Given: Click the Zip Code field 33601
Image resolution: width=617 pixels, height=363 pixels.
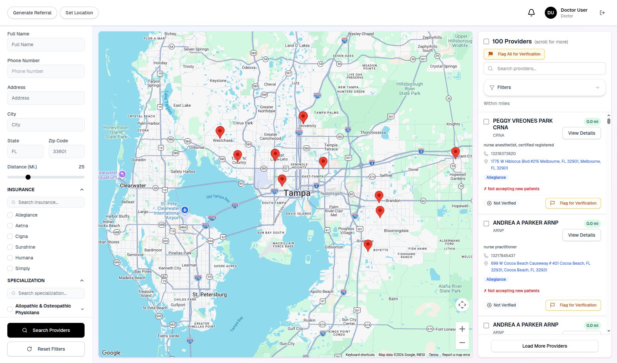Looking at the screenshot, I should pos(67,151).
